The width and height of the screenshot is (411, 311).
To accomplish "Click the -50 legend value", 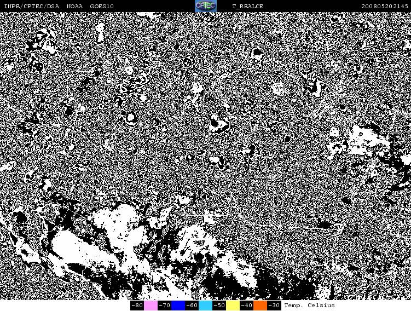I will click(219, 306).
